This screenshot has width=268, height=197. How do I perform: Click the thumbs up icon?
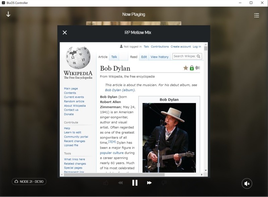[106, 183]
